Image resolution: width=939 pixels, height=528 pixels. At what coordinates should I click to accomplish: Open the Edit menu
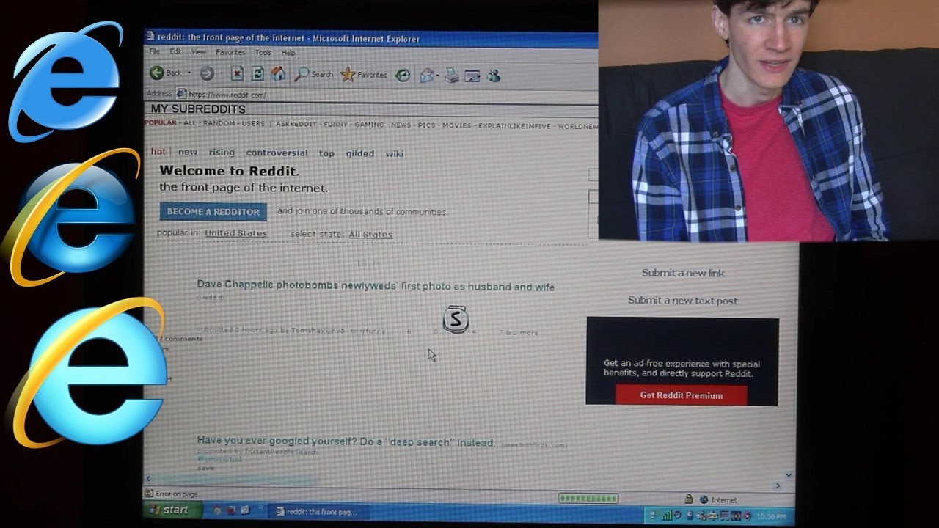pyautogui.click(x=175, y=52)
